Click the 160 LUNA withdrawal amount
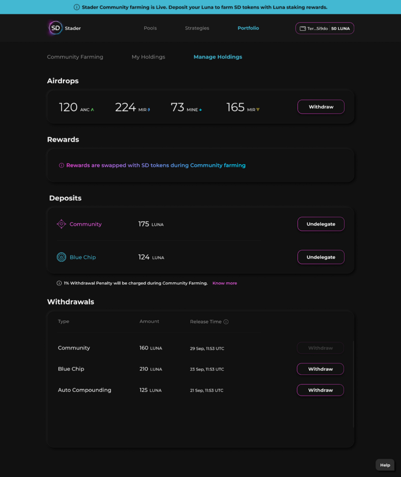The width and height of the screenshot is (401, 477). coord(151,348)
